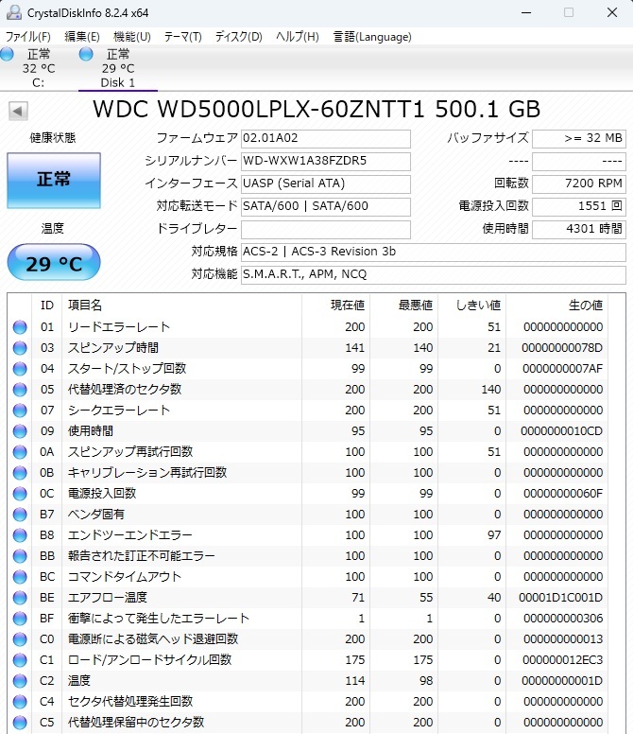Click the ID column header
Image resolution: width=633 pixels, height=734 pixels.
coord(46,306)
